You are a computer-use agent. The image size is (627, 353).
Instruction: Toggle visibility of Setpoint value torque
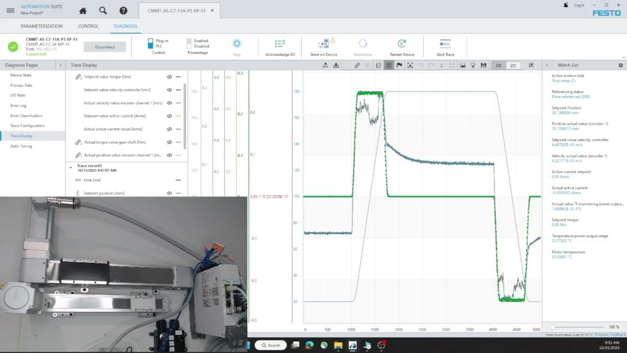tap(169, 77)
